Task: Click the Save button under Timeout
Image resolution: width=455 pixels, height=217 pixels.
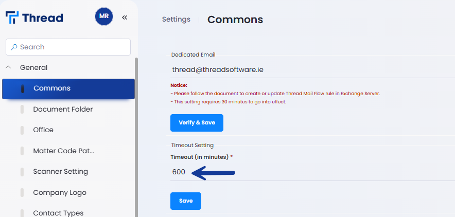Action: [186, 201]
